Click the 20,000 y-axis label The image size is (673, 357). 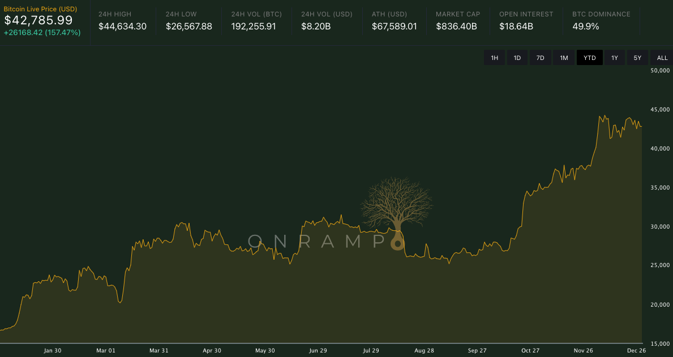pyautogui.click(x=660, y=304)
